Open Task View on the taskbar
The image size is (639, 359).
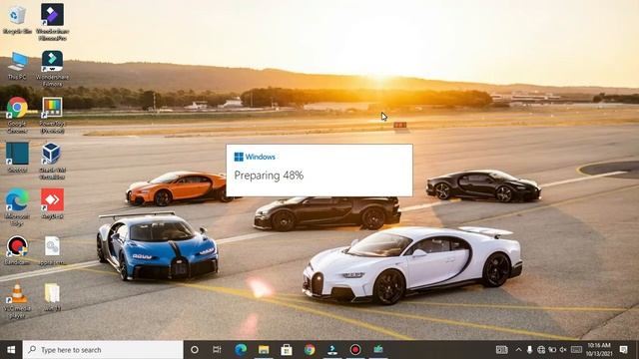point(217,350)
